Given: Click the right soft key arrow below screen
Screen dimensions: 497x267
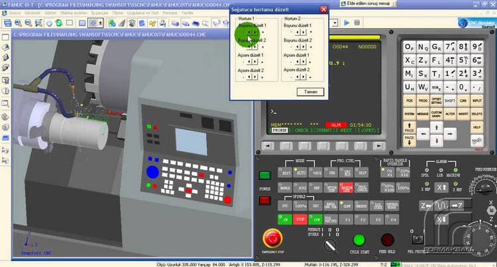Looking at the screenshot, I should point(378,145).
